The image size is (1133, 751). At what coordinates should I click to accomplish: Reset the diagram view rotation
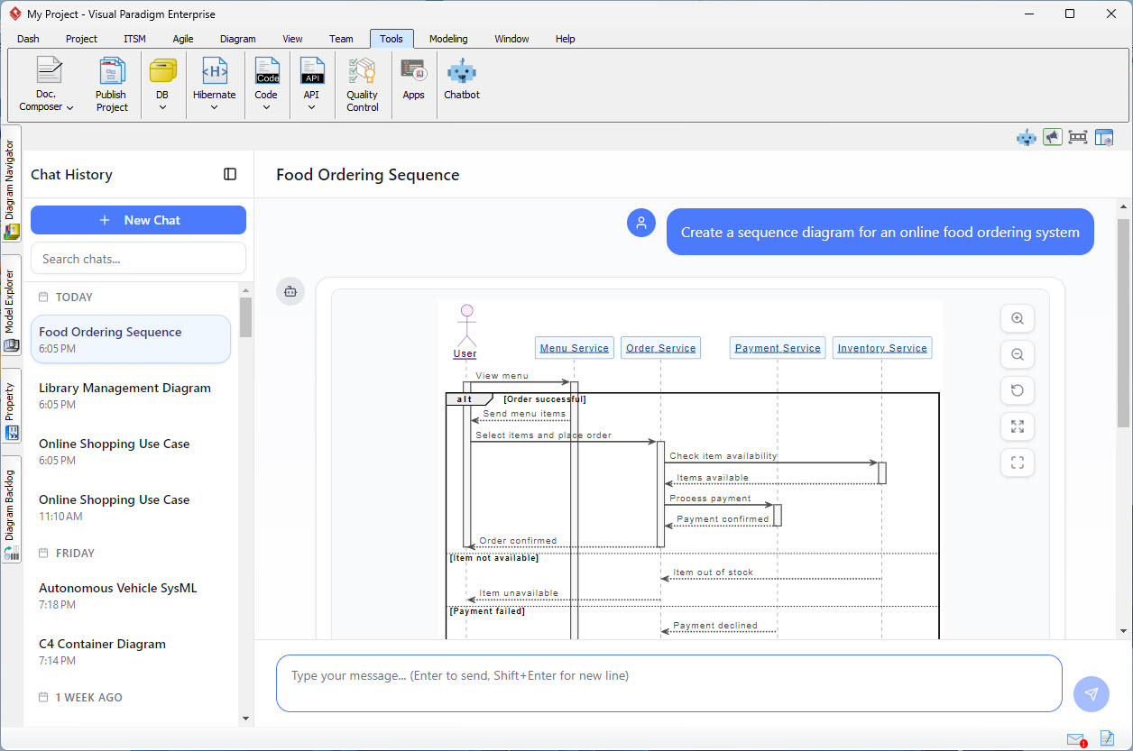click(x=1018, y=390)
